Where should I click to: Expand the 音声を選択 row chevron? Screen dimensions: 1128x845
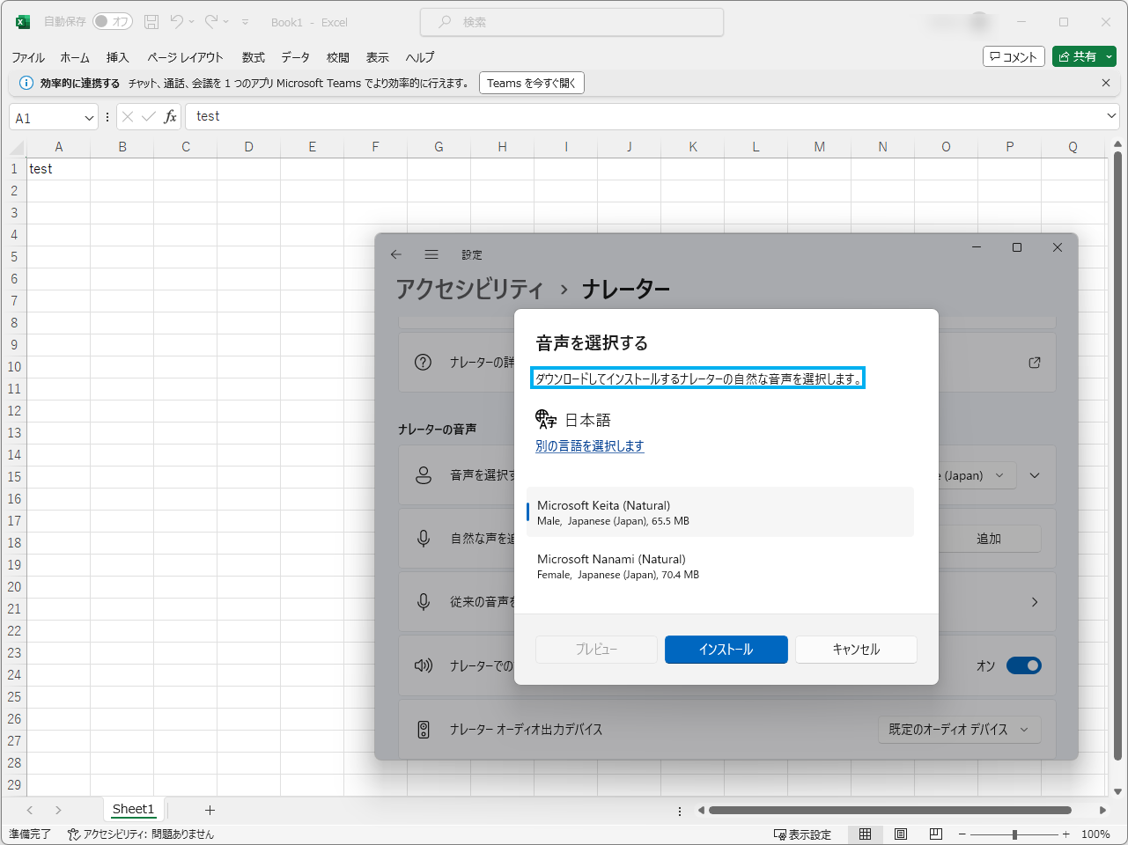coord(1034,475)
